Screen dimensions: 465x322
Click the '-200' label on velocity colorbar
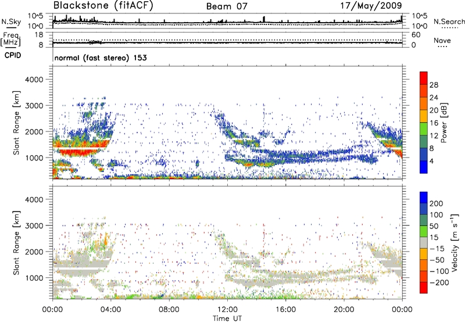(x=439, y=282)
